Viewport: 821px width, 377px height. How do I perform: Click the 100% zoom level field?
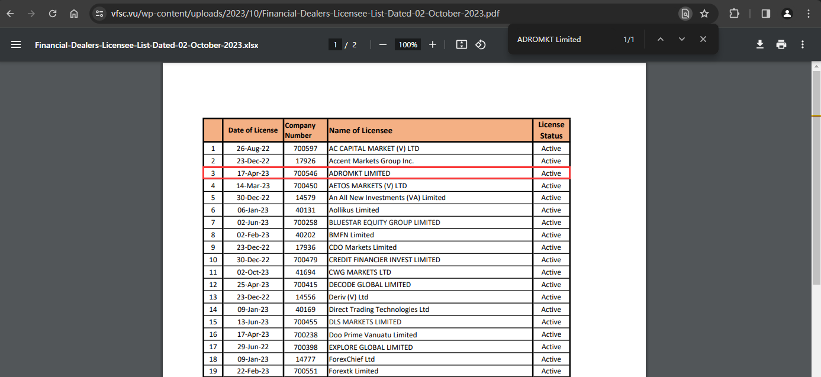point(408,45)
